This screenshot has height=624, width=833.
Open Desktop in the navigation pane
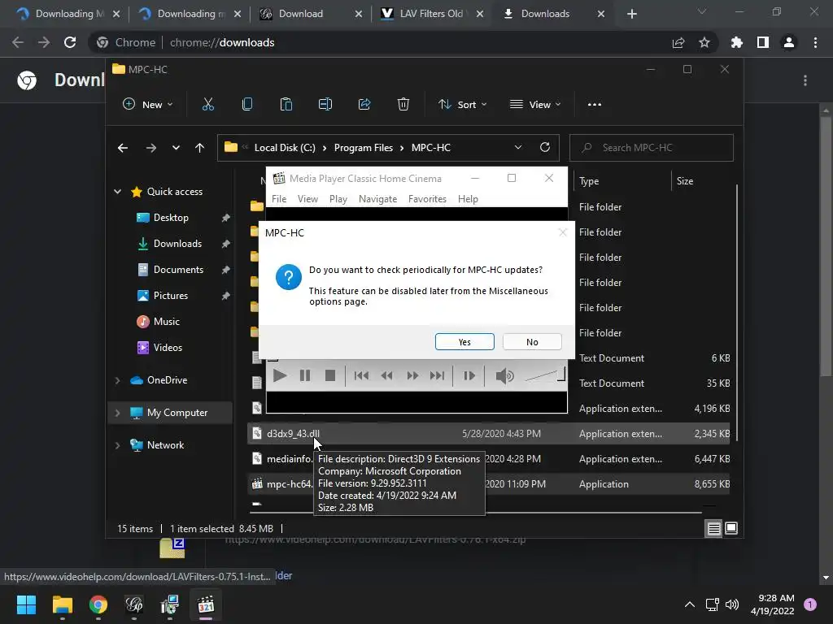(171, 218)
